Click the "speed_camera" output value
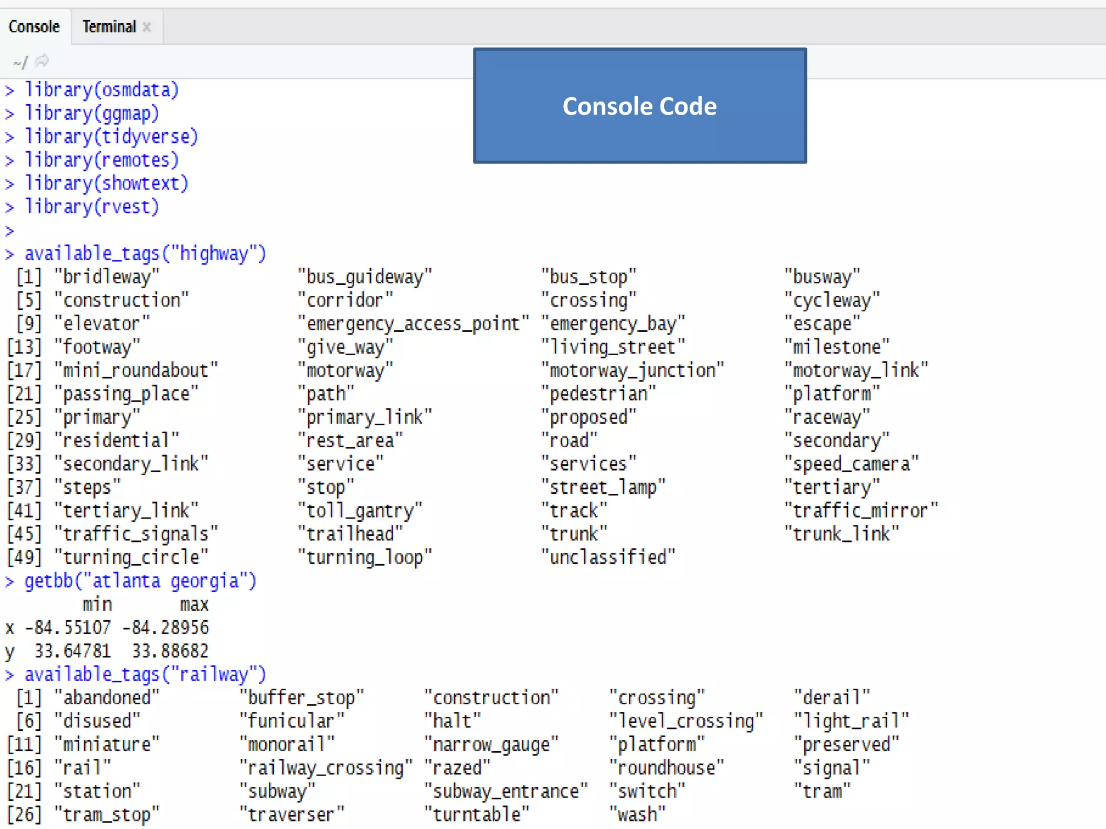Screen dimensions: 1106x829 852,464
